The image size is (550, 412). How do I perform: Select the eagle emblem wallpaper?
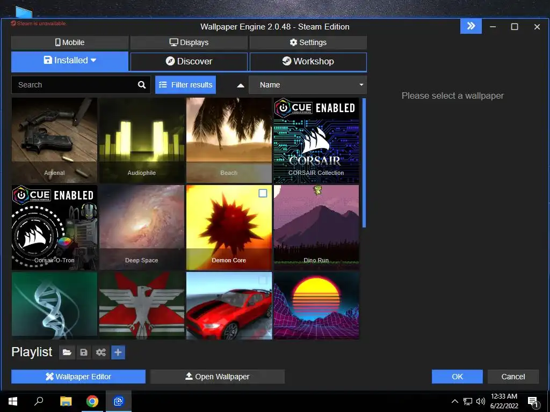coord(142,306)
